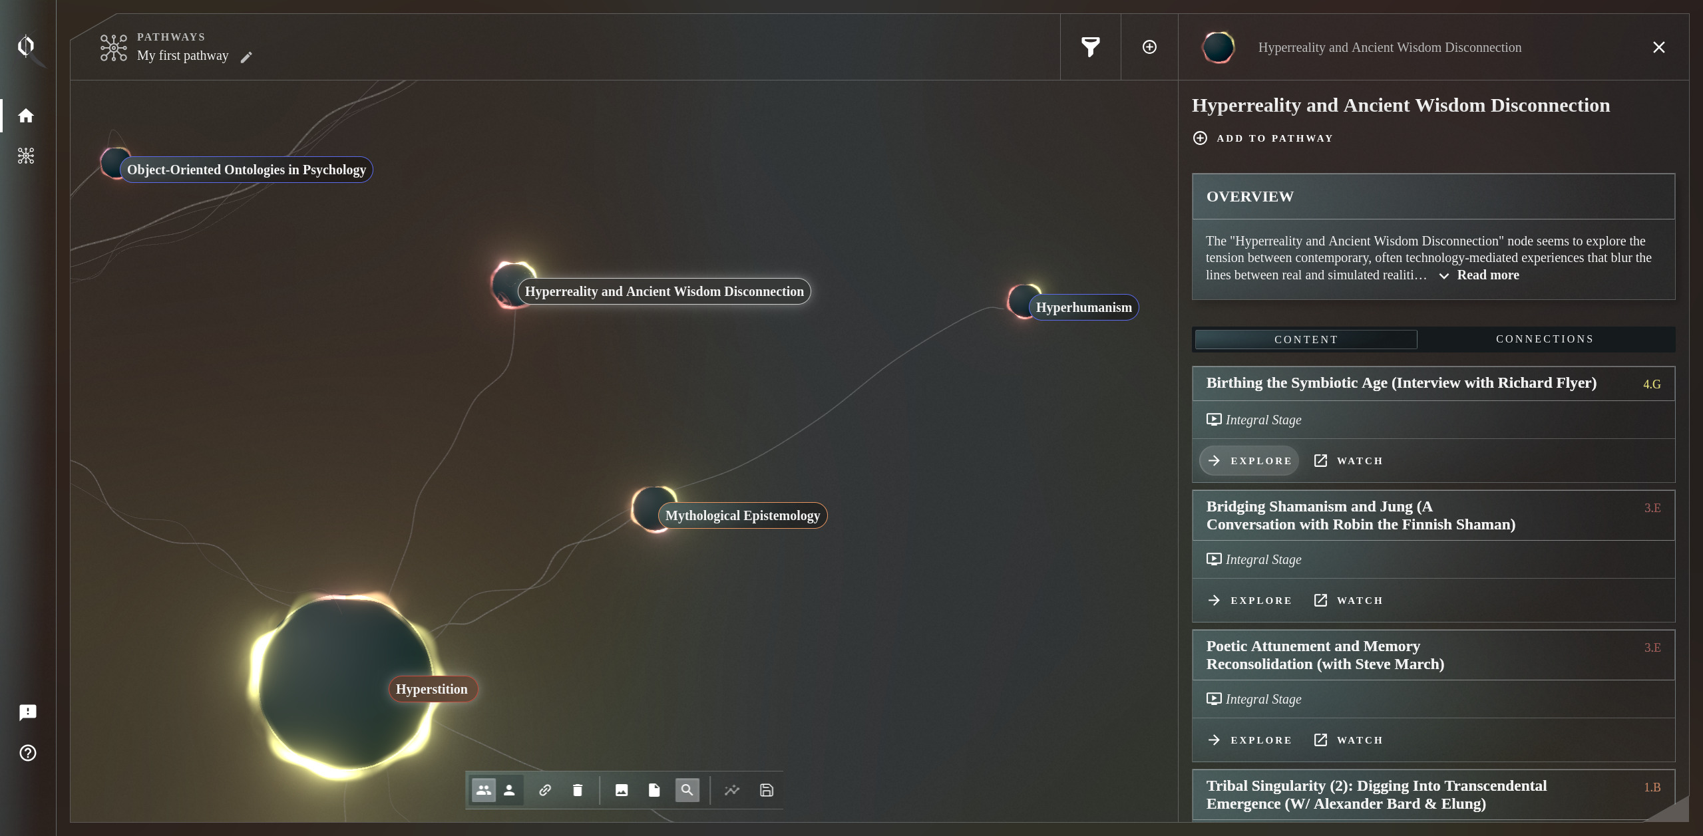Select the Pathways icon in the sidebar
Viewport: 1703px width, 836px height.
click(x=26, y=156)
